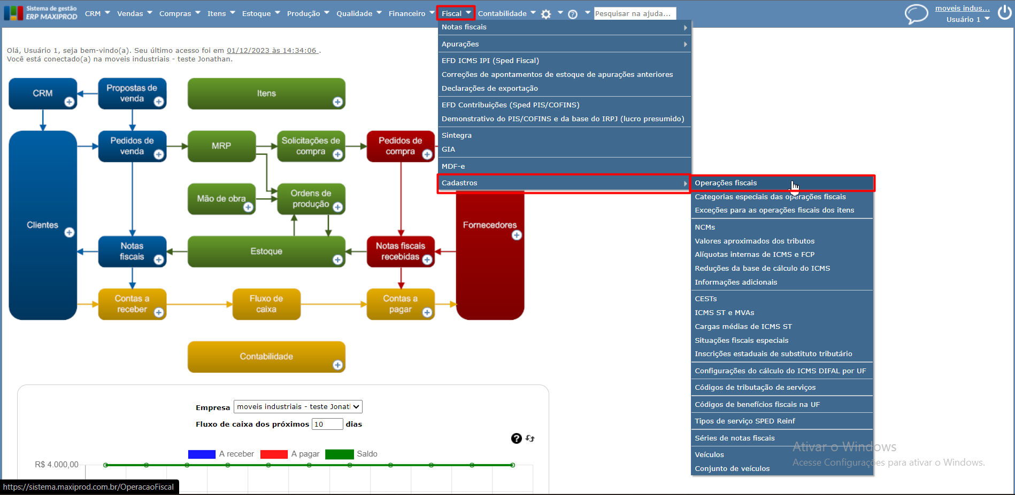Expand the Notas fiscais submenu
The width and height of the screenshot is (1015, 495).
564,27
